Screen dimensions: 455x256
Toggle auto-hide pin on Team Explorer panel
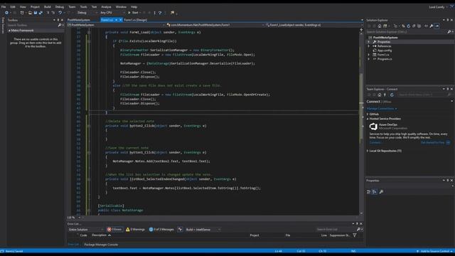pyautogui.click(x=448, y=89)
